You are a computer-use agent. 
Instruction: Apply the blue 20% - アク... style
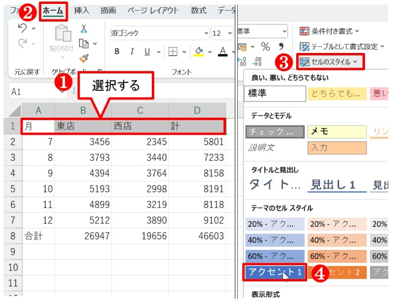[x=275, y=224]
